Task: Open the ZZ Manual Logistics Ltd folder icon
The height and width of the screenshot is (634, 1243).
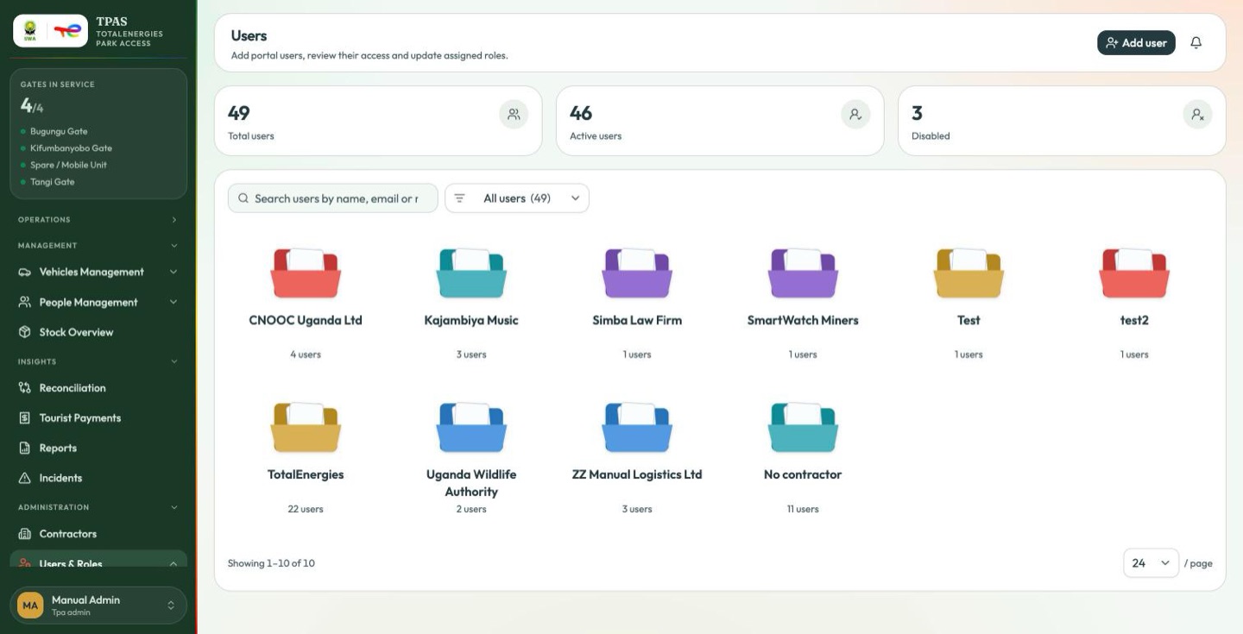Action: [637, 427]
